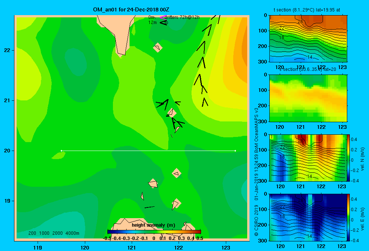Click the map title OM_an01 for 24-Dec-2018 00Z
The width and height of the screenshot is (369, 251).
tap(131, 10)
